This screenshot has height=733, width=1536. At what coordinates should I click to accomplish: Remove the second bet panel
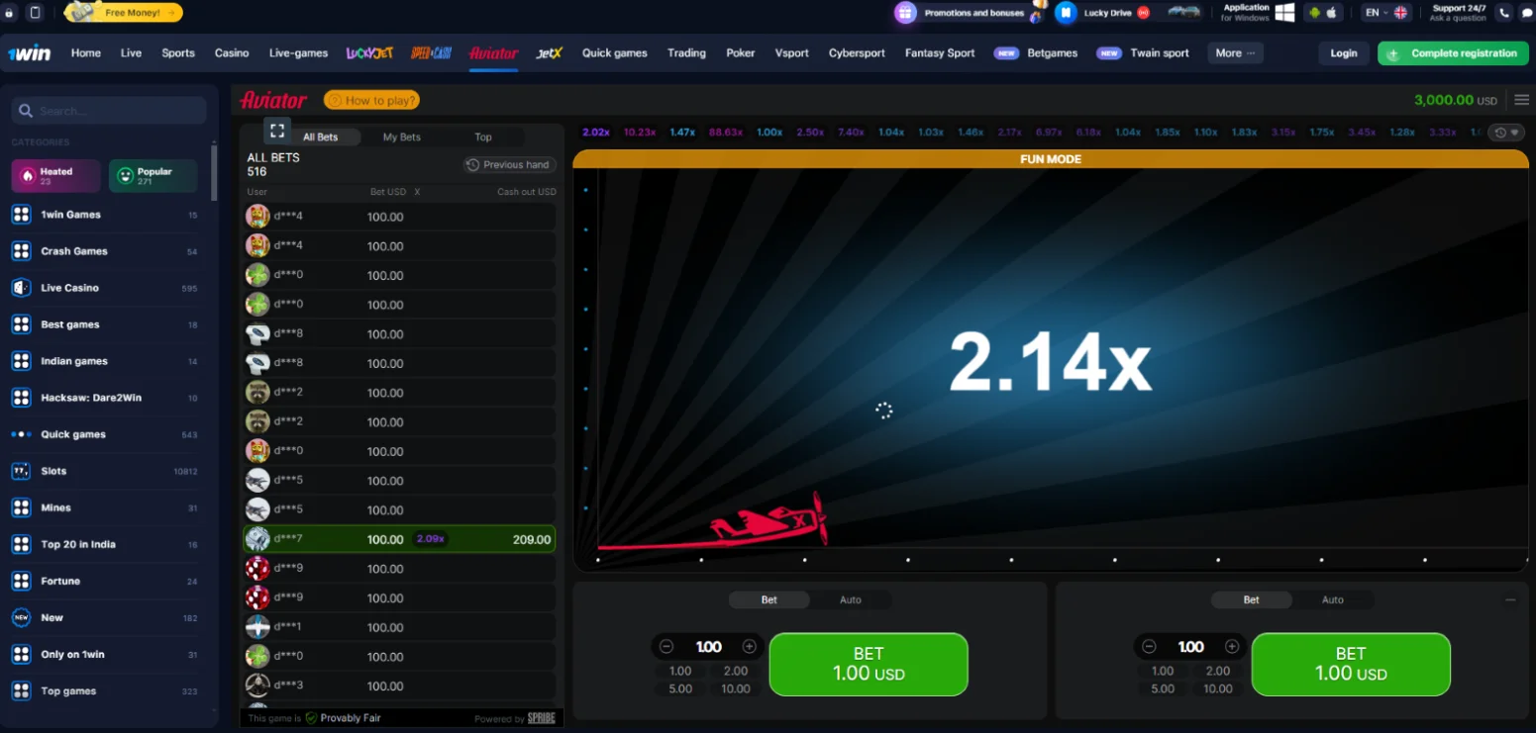pos(1510,599)
